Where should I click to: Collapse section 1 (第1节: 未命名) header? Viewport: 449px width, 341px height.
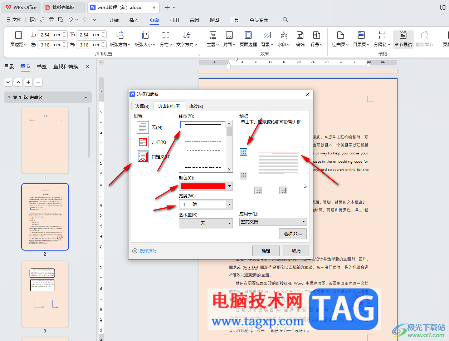click(48, 97)
